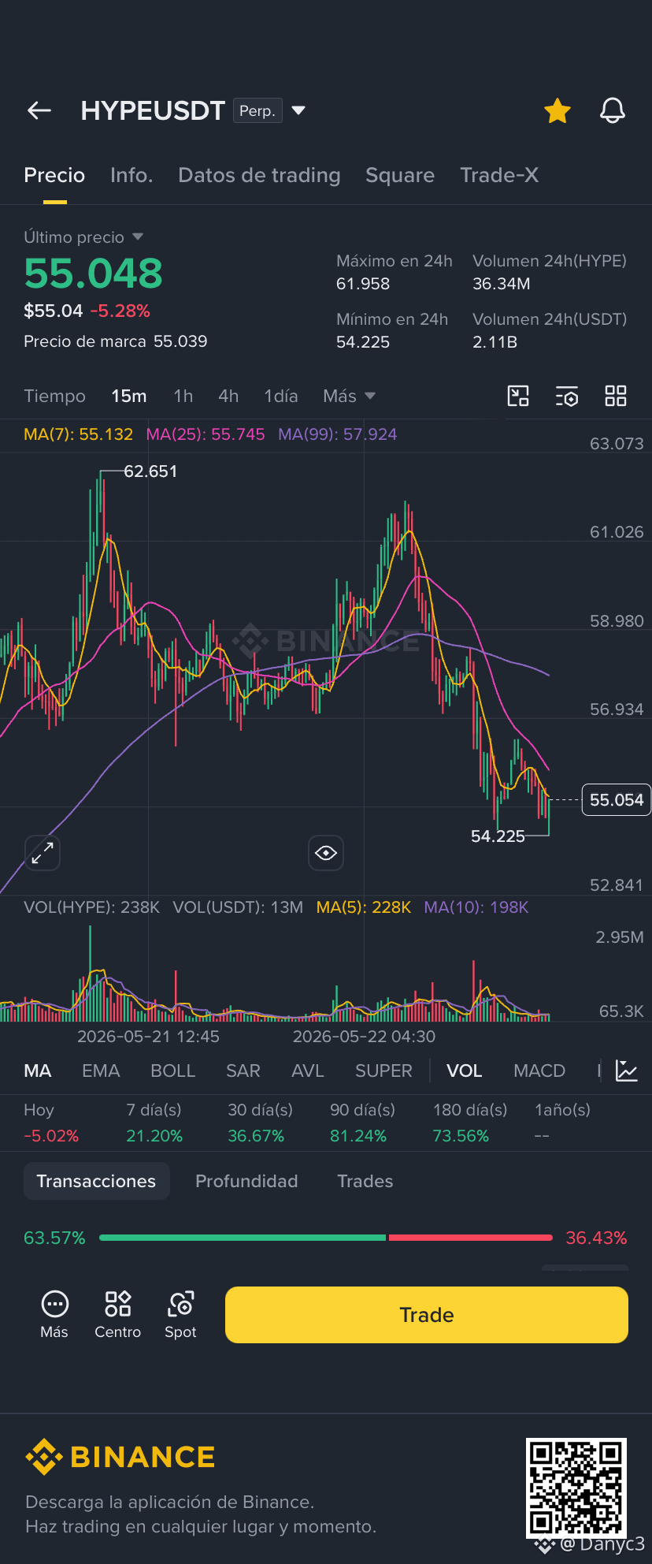
Task: Select the 1día chart interval
Action: (281, 396)
